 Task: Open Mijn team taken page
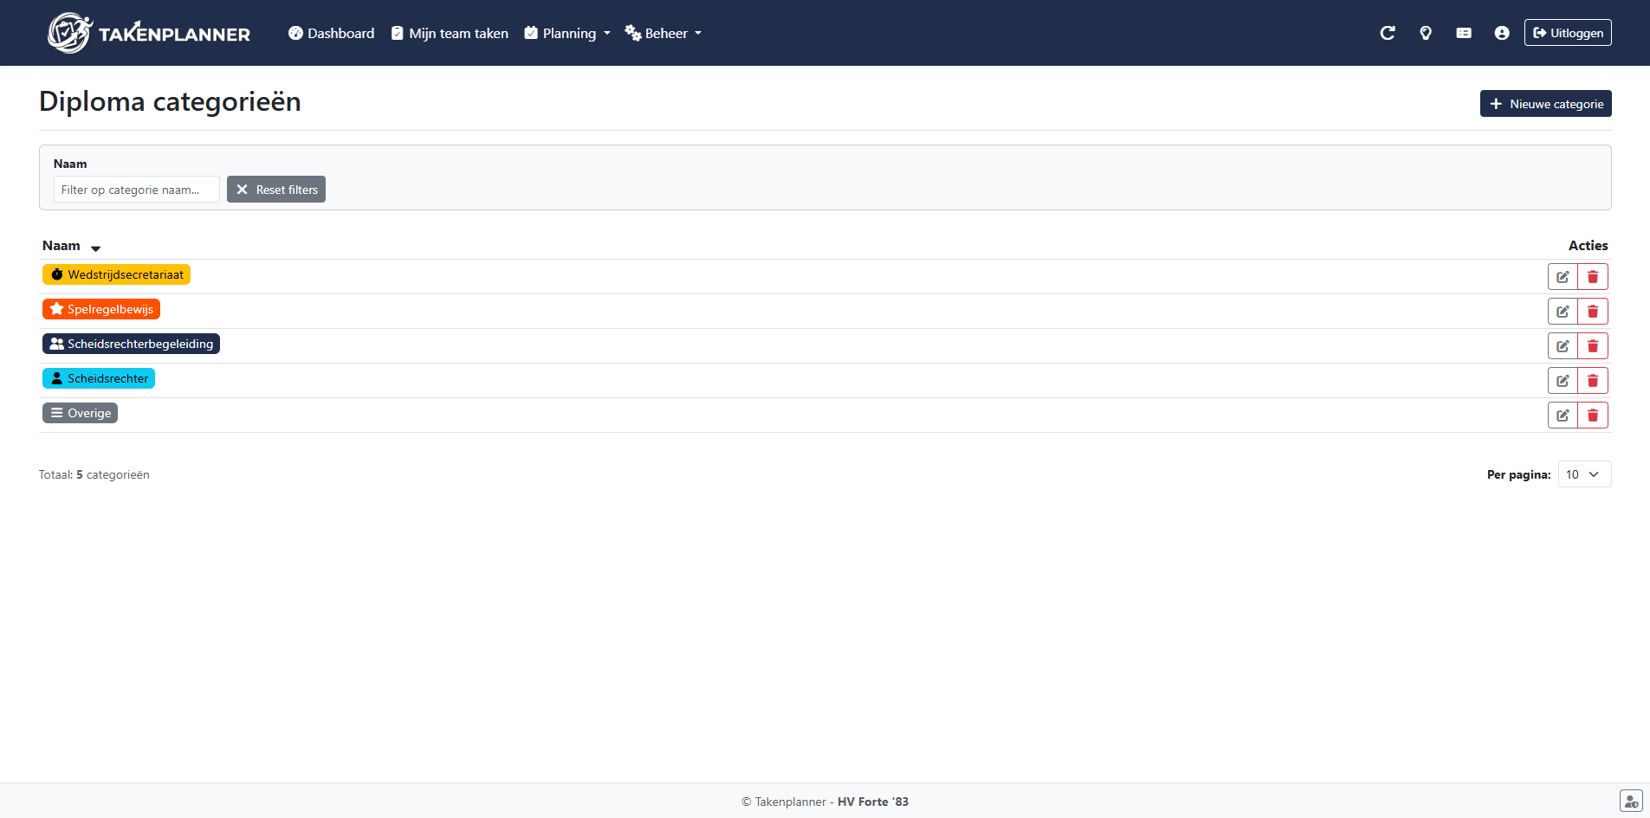pos(450,33)
